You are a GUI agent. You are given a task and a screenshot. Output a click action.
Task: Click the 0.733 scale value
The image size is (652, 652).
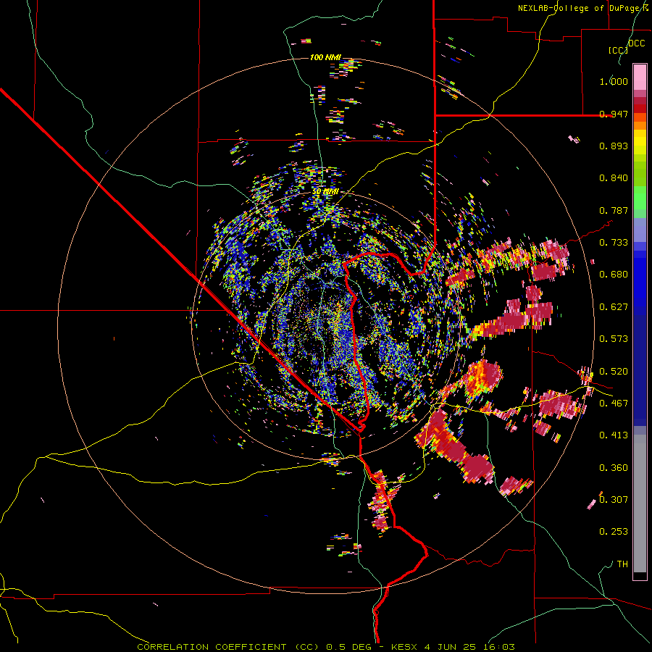coord(614,243)
